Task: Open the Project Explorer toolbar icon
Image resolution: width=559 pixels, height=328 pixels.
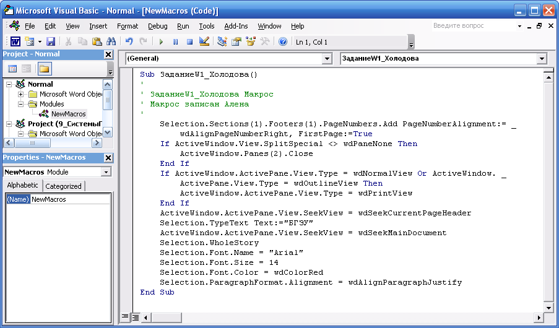Action: (x=222, y=41)
